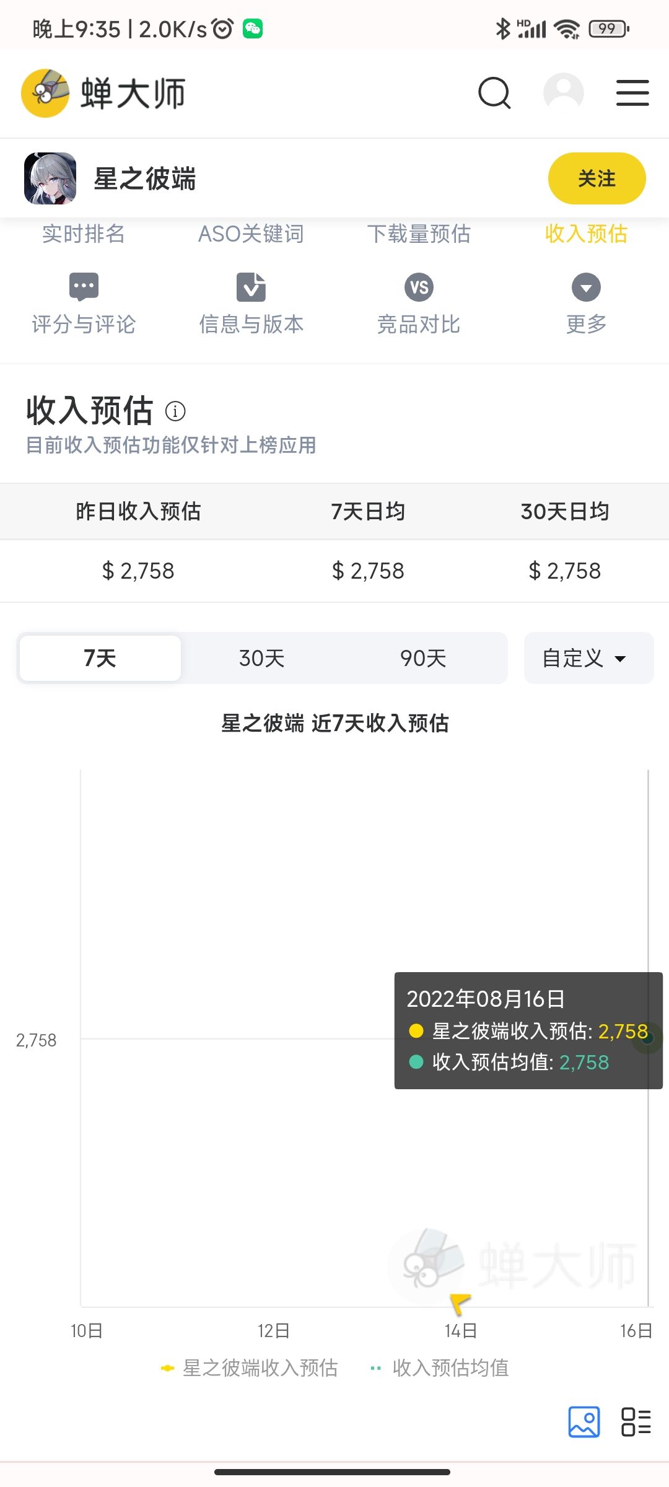This screenshot has width=669, height=1487.
Task: Open 评分与评论 speech bubble icon
Action: point(84,287)
